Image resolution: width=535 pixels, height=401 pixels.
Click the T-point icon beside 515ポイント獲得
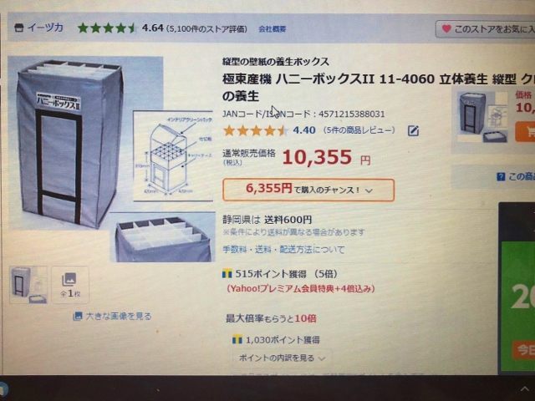click(x=227, y=273)
